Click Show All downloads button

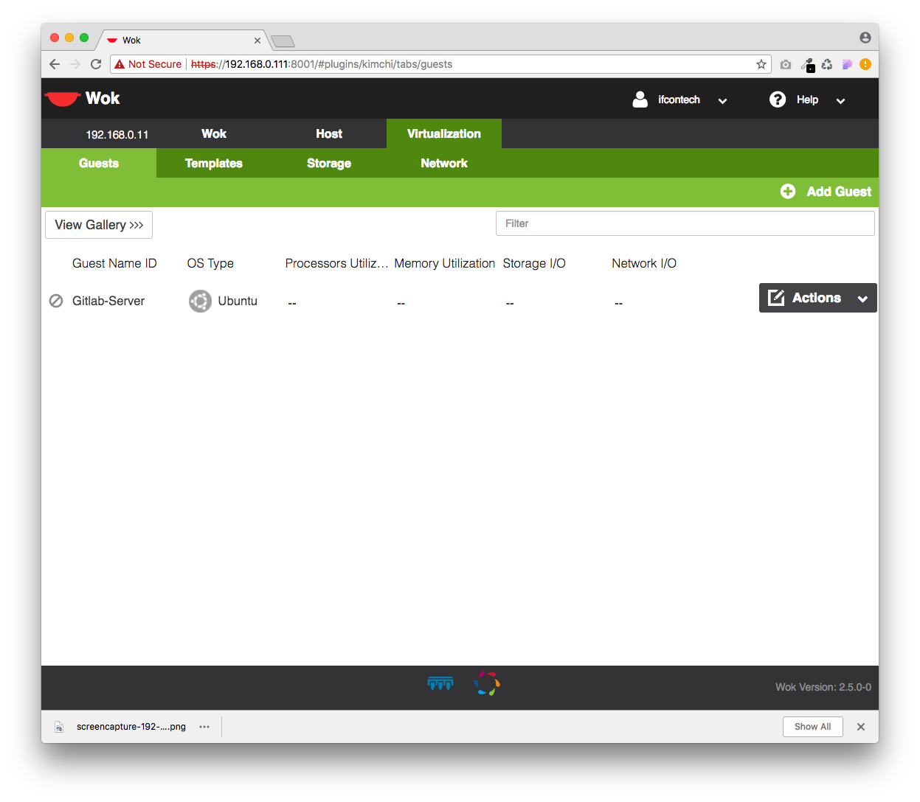pos(812,727)
